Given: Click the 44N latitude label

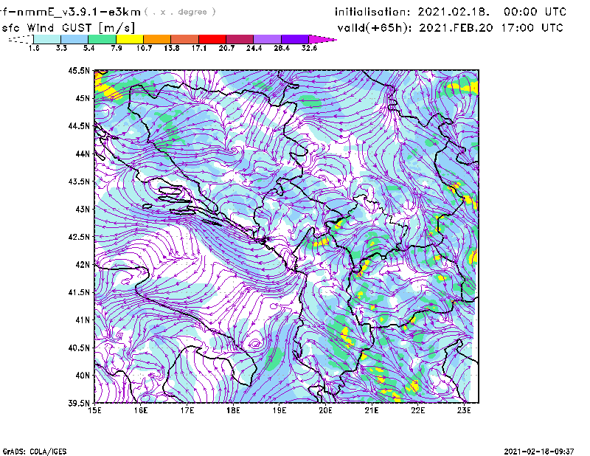Looking at the screenshot, I should 83,153.
